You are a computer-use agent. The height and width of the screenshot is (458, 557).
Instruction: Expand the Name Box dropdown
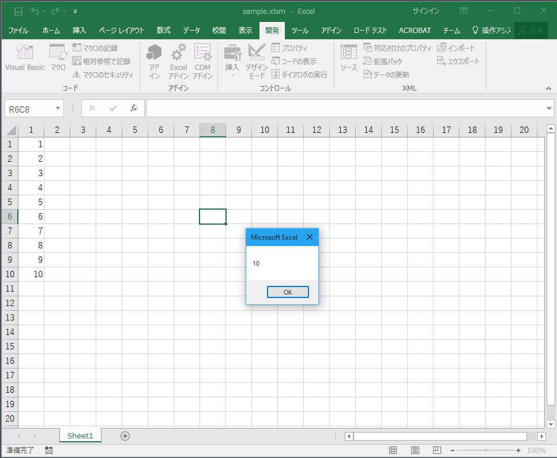58,109
